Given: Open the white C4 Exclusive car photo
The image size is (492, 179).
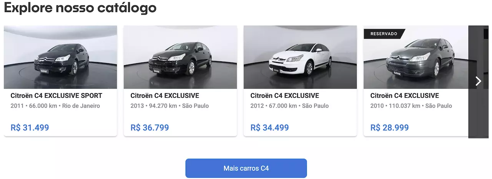Looking at the screenshot, I should (300, 57).
